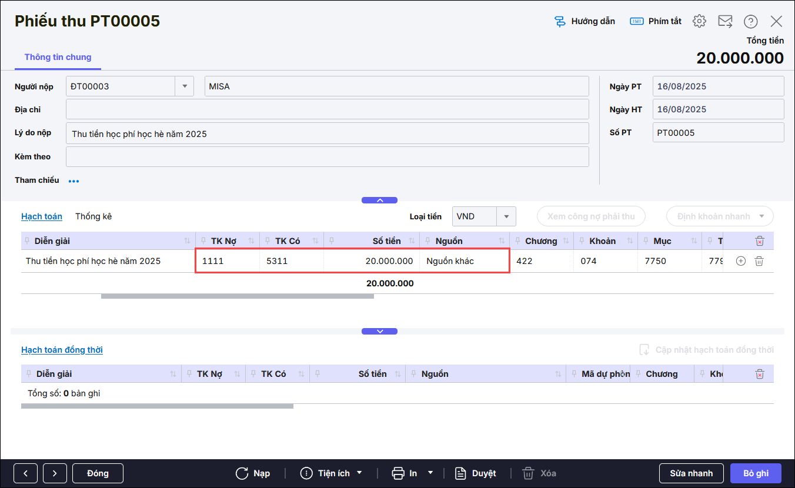
Task: Open Tham chiếu three-dots icon
Action: point(74,181)
